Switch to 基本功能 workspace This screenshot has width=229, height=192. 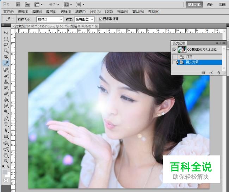(194, 5)
